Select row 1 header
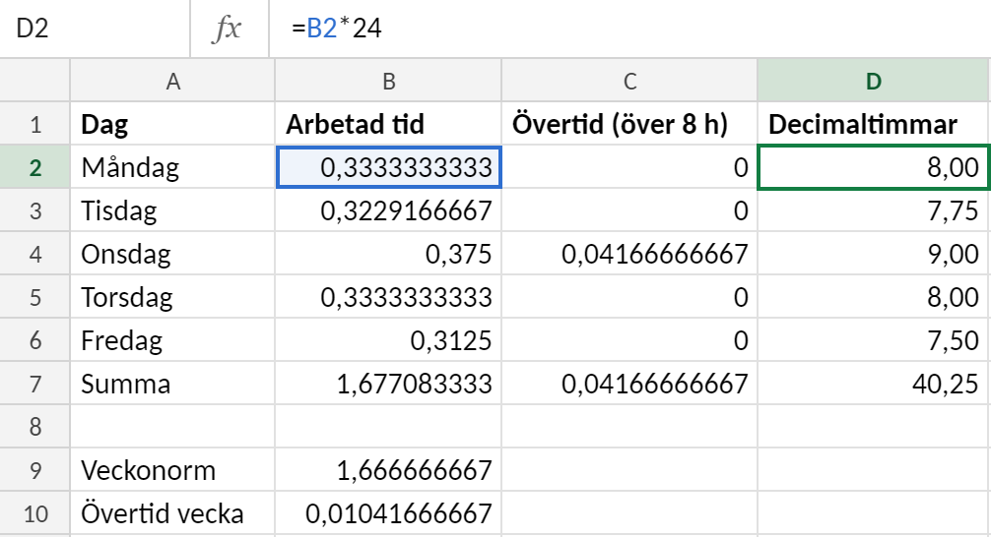The height and width of the screenshot is (537, 991). (x=34, y=124)
